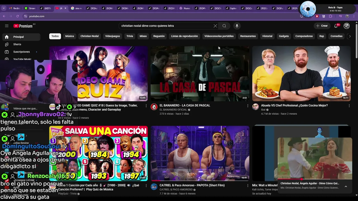Go to YouTube Premium home logo

pyautogui.click(x=23, y=26)
